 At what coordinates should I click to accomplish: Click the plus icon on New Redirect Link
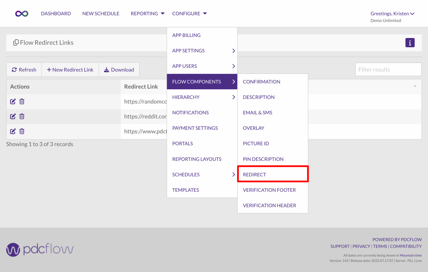point(49,69)
